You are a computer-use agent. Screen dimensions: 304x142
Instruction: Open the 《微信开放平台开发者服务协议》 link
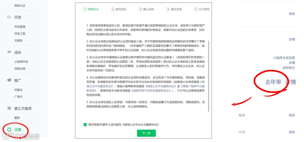coord(152,90)
